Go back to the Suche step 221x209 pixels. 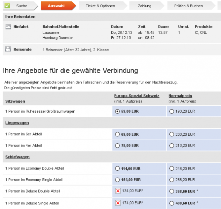click(22, 6)
